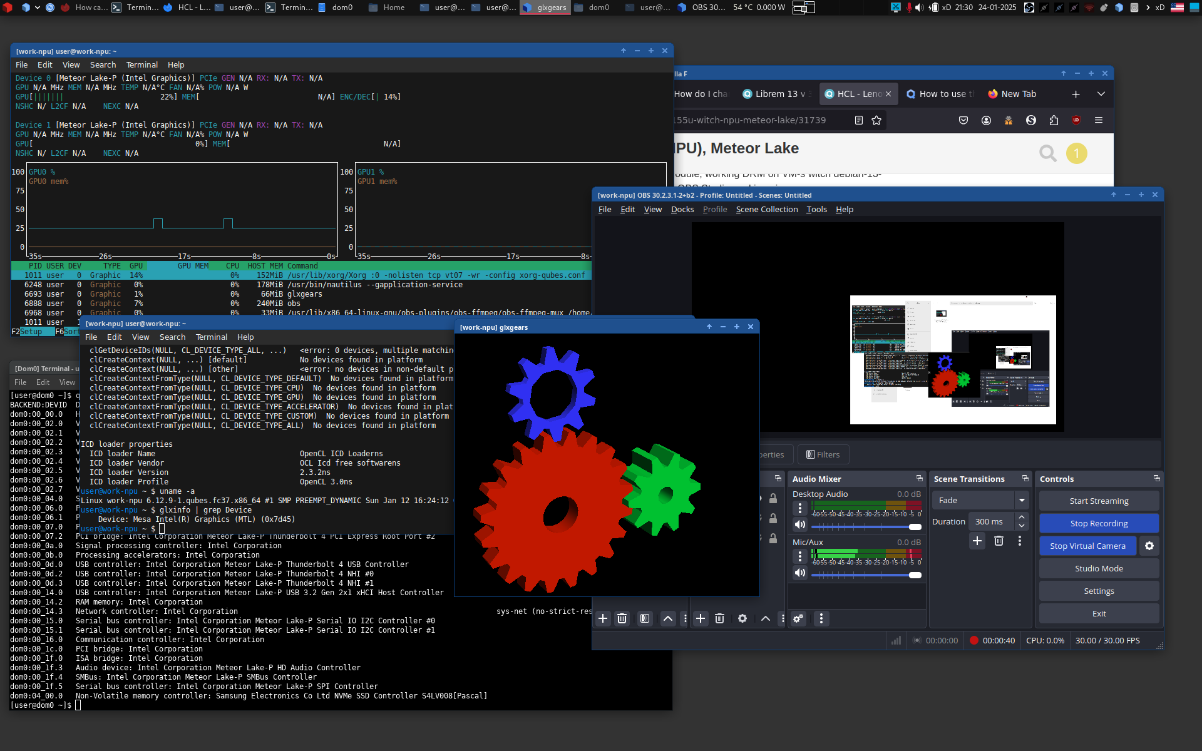1202x751 pixels.
Task: Open Mic/Aux three-dot options
Action: pos(800,556)
